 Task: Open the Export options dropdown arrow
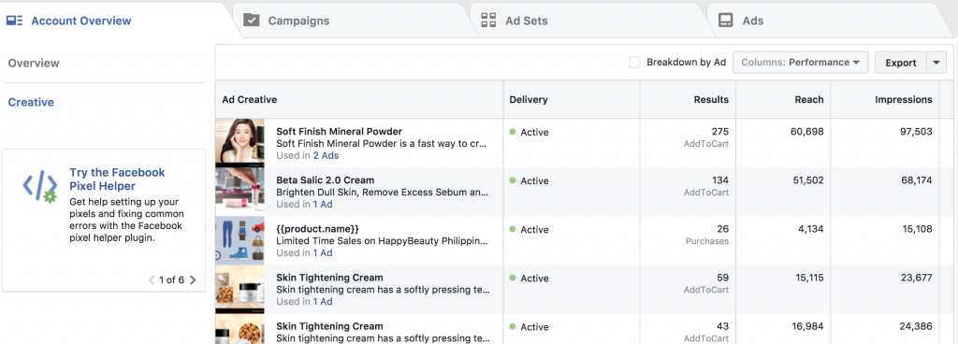coord(936,63)
